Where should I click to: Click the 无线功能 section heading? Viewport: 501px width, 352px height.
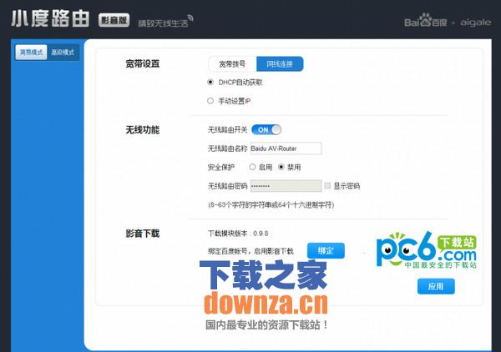pyautogui.click(x=143, y=130)
